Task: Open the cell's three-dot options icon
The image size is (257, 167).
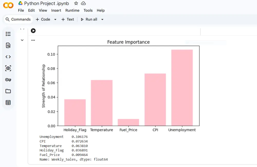Action: (33, 40)
